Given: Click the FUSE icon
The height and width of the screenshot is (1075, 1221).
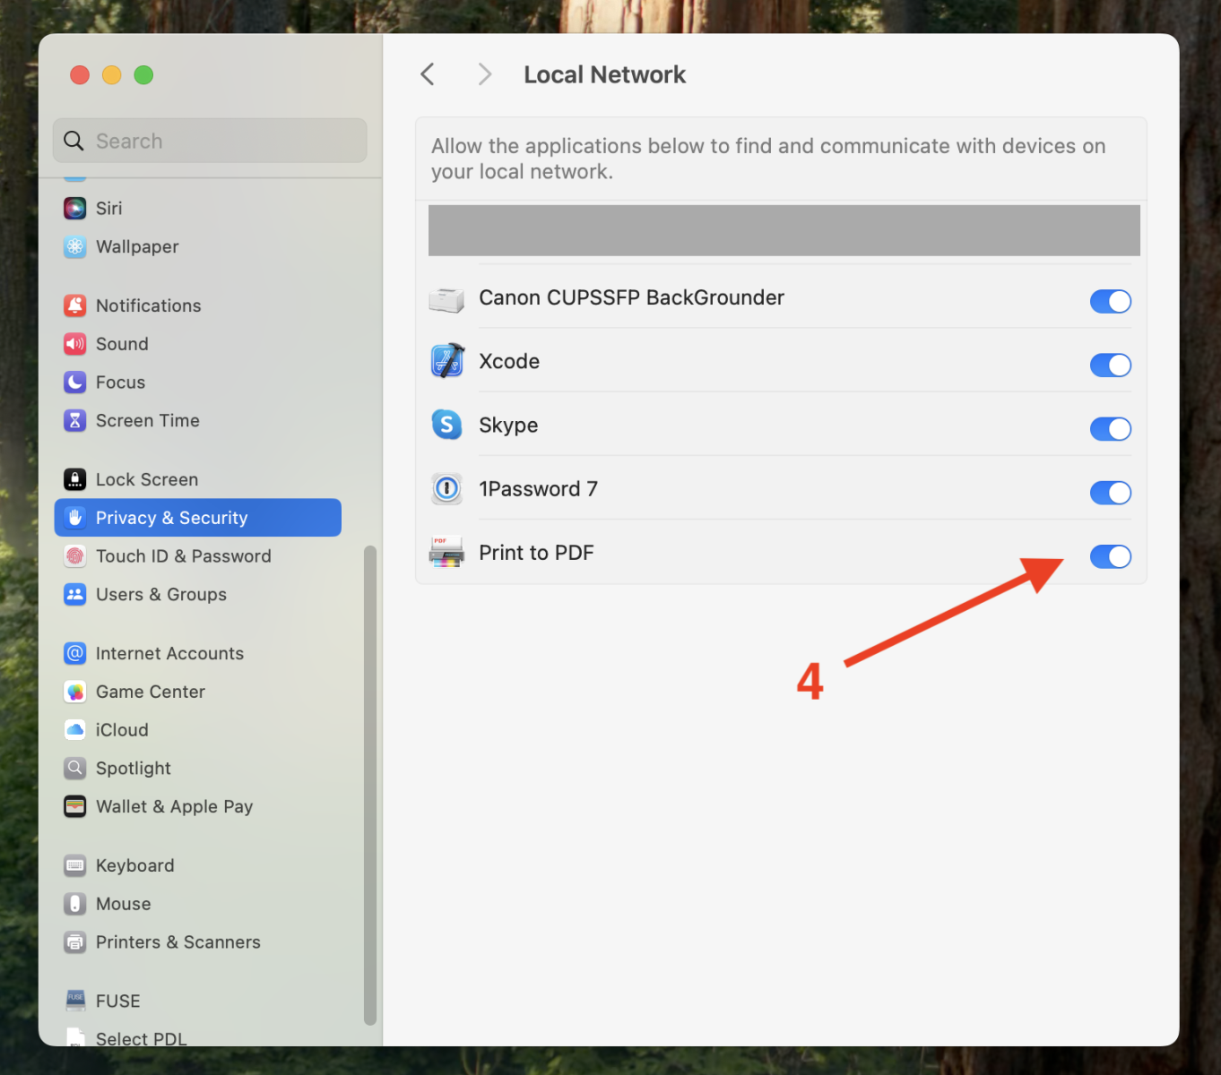Looking at the screenshot, I should [x=75, y=1001].
